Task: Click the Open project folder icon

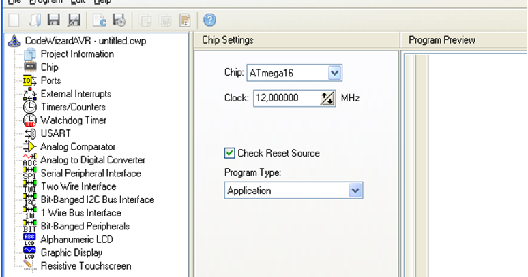Action: (x=34, y=20)
